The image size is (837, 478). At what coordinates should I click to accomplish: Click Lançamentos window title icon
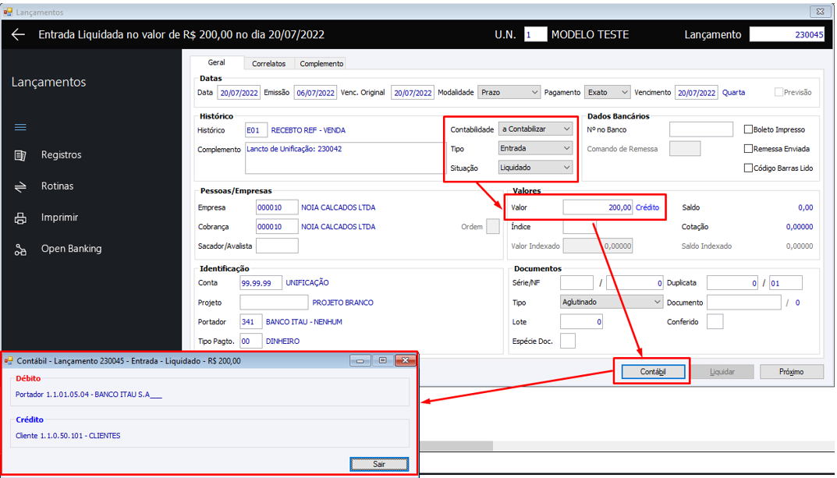(x=8, y=12)
